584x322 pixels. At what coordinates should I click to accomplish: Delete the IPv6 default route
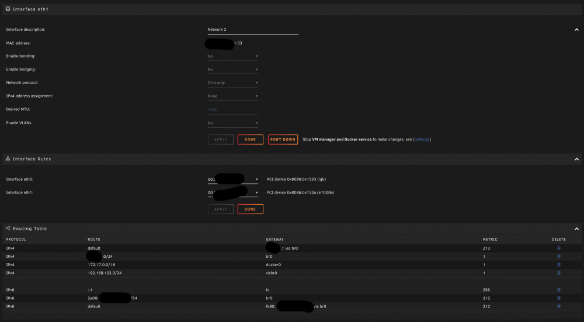559,306
